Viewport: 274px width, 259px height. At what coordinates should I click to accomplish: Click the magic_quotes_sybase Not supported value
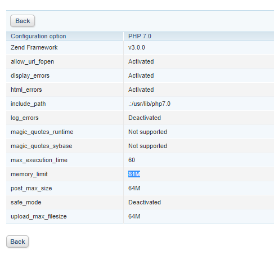coord(147,146)
